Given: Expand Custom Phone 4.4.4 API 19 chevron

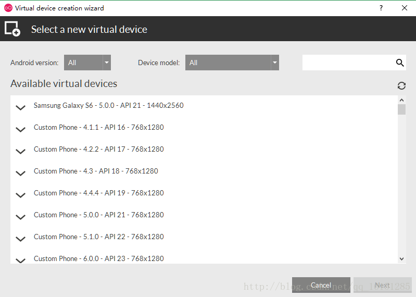Looking at the screenshot, I should click(x=20, y=195).
